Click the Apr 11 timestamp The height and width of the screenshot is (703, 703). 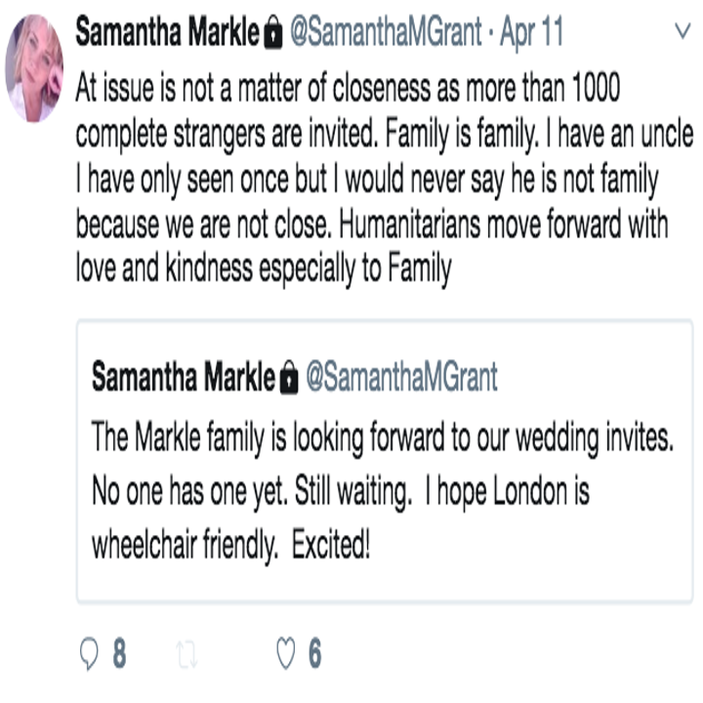(531, 34)
